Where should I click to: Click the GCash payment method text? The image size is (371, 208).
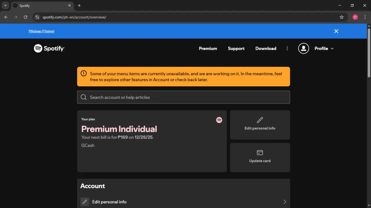(88, 145)
